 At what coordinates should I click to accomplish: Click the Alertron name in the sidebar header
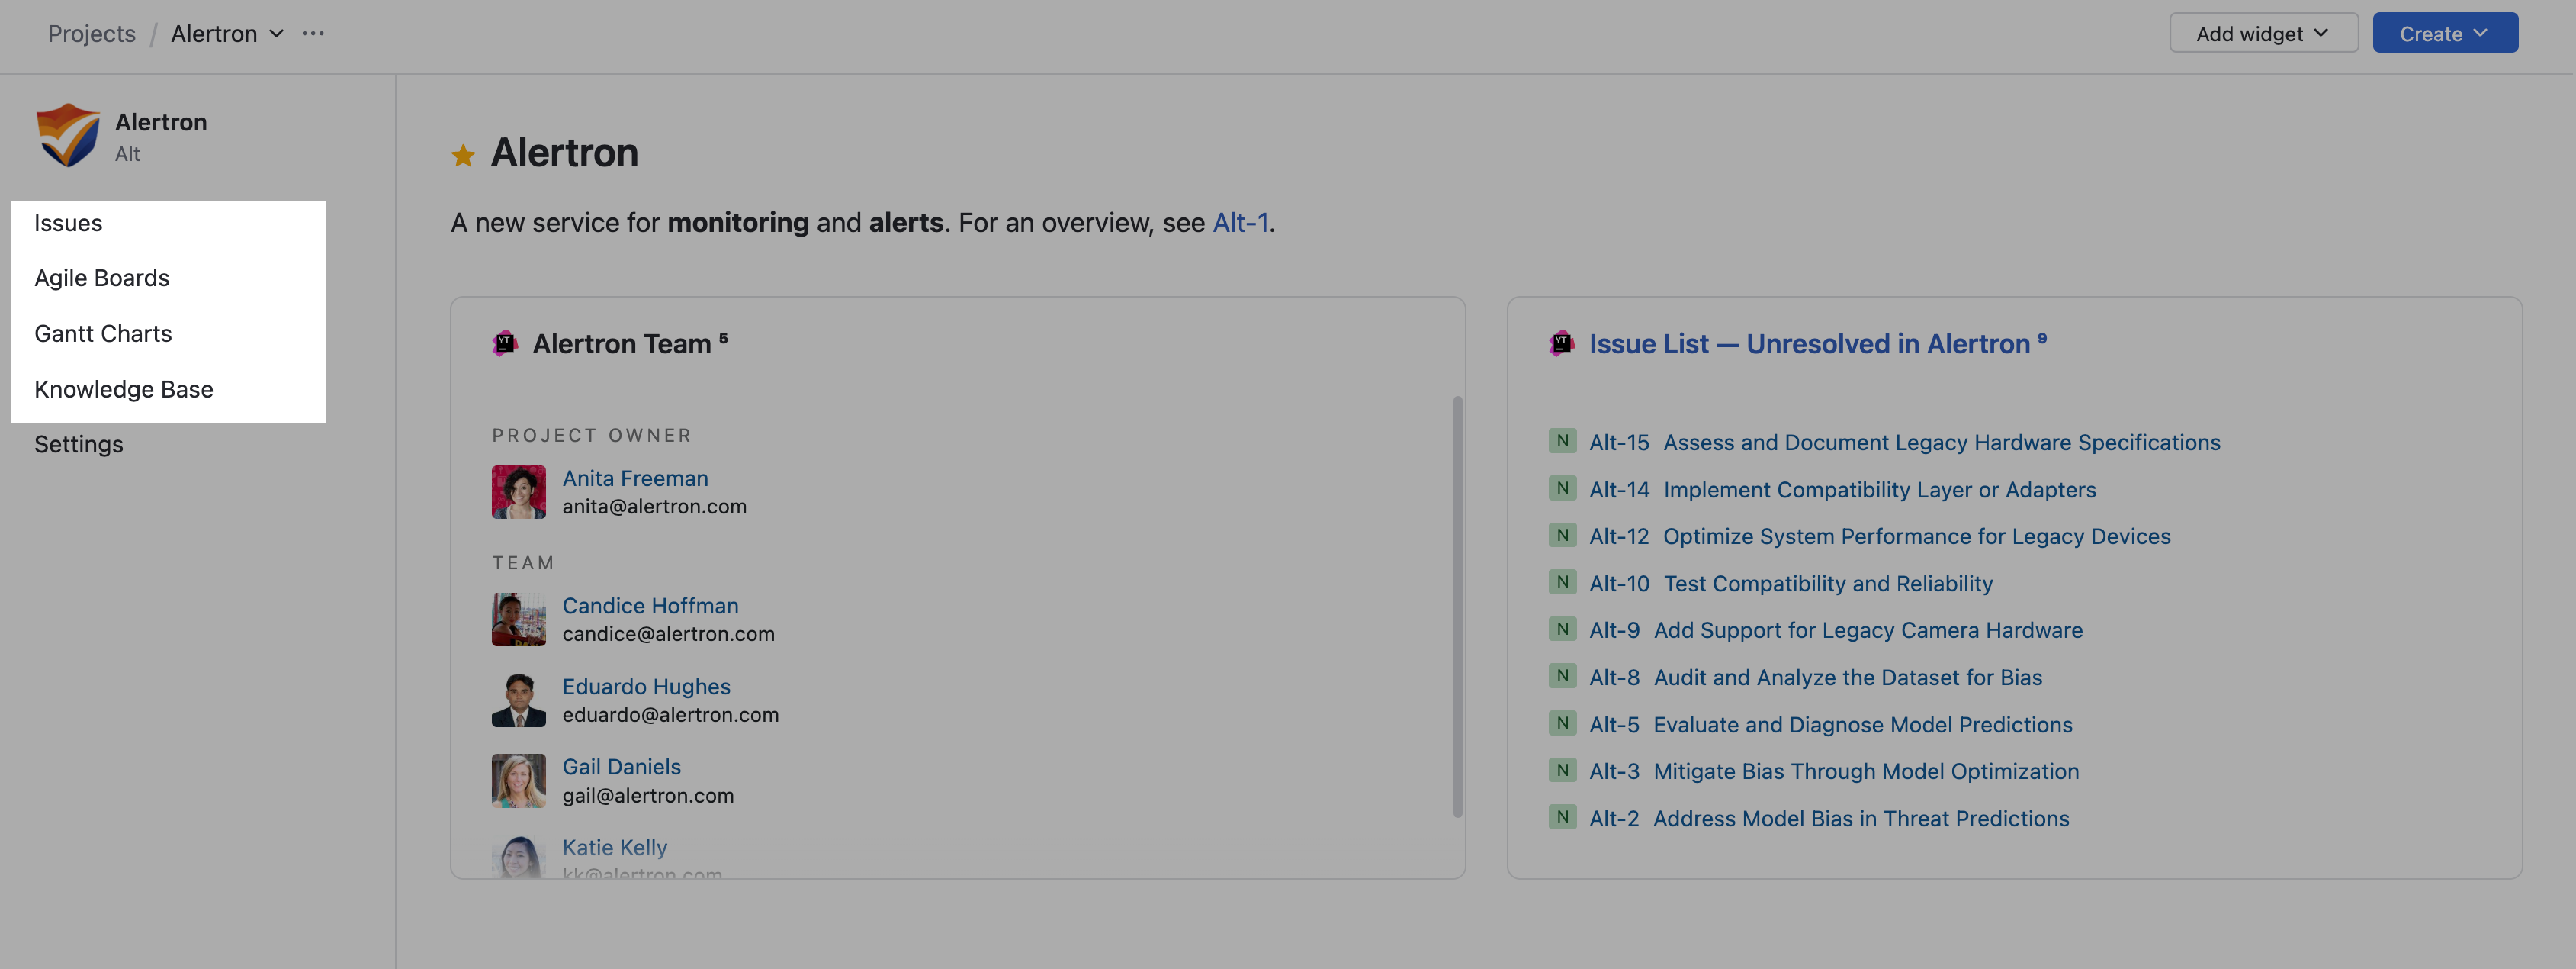tap(161, 121)
